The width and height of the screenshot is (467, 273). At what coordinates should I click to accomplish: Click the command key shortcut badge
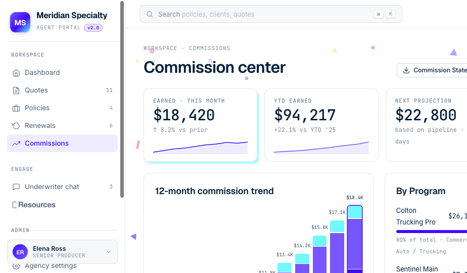click(x=378, y=14)
